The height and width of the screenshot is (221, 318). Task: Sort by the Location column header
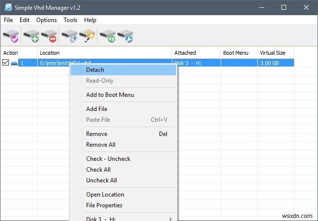[104, 53]
